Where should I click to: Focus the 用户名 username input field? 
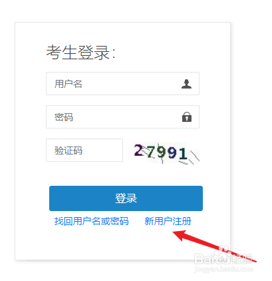click(122, 83)
